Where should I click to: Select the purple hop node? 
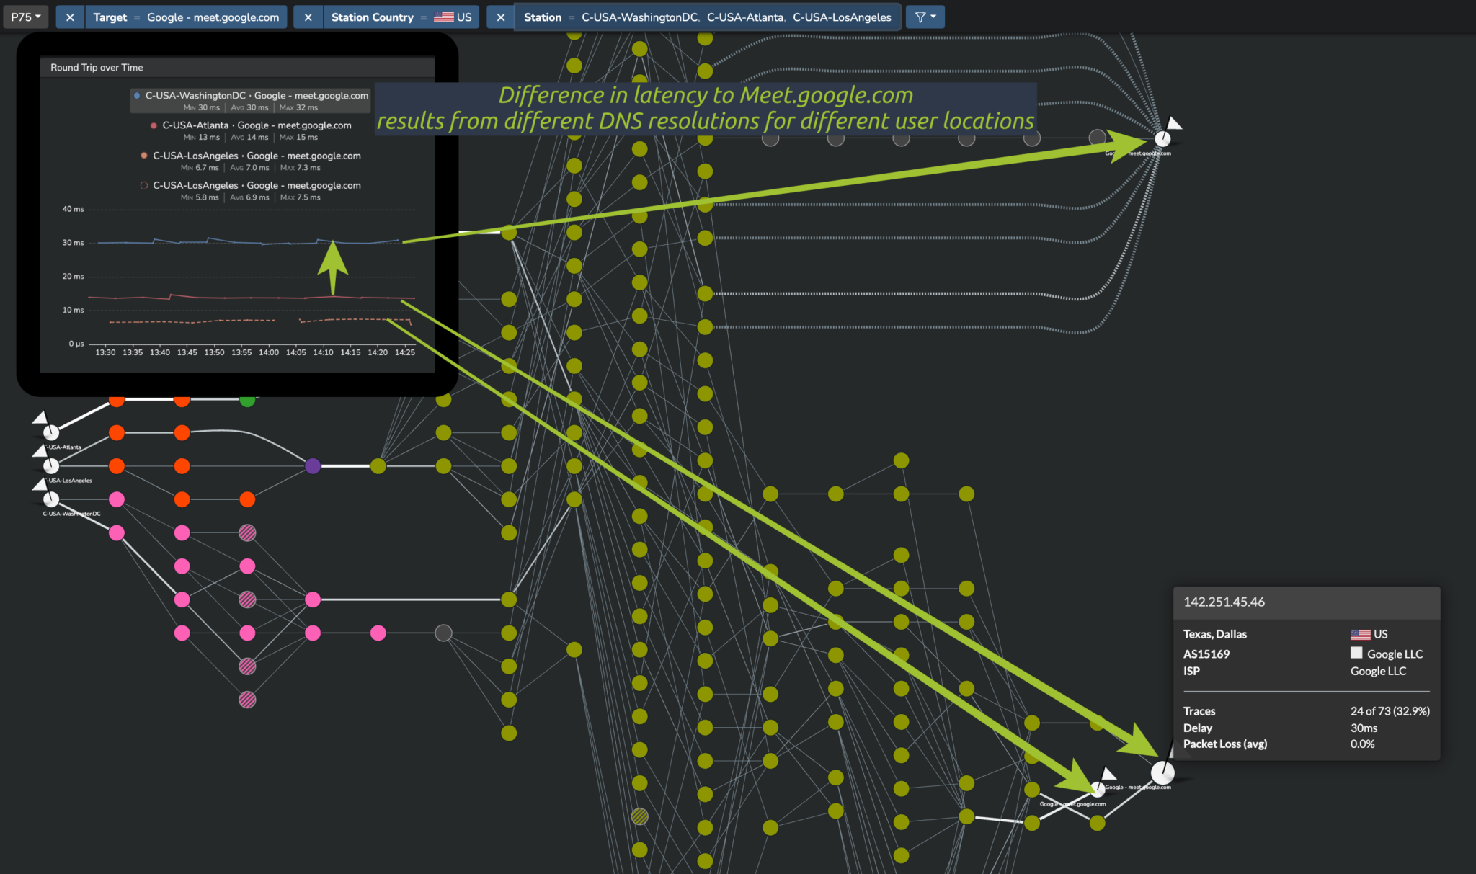313,465
